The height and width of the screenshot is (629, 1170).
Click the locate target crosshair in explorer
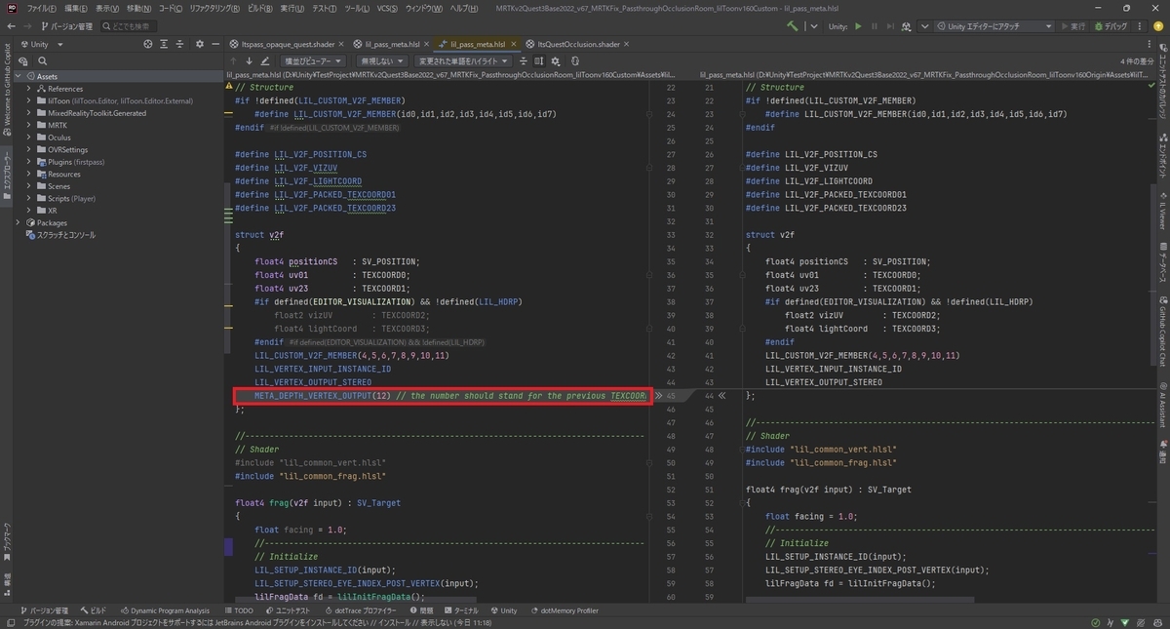[148, 44]
